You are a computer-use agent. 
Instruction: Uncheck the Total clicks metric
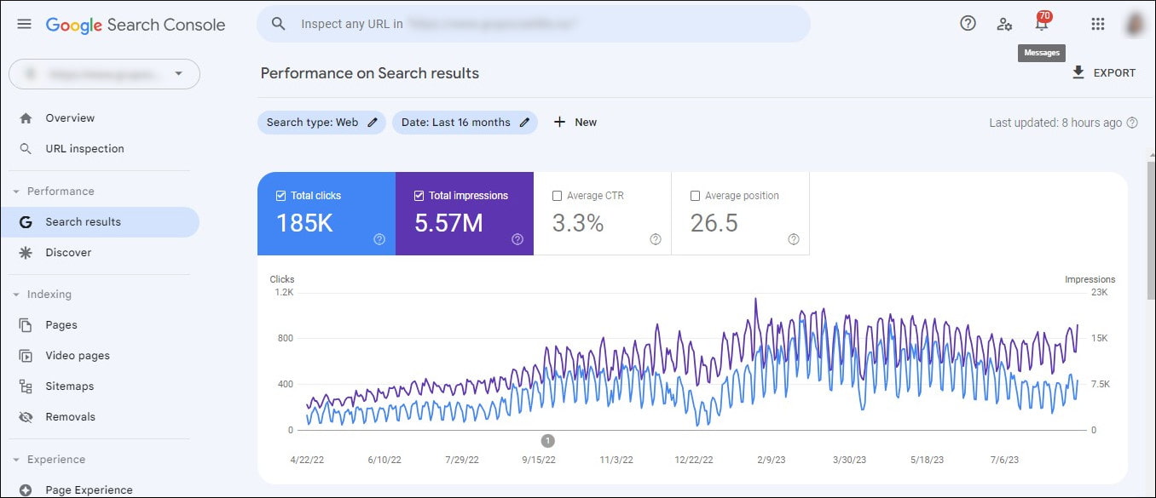[x=280, y=195]
